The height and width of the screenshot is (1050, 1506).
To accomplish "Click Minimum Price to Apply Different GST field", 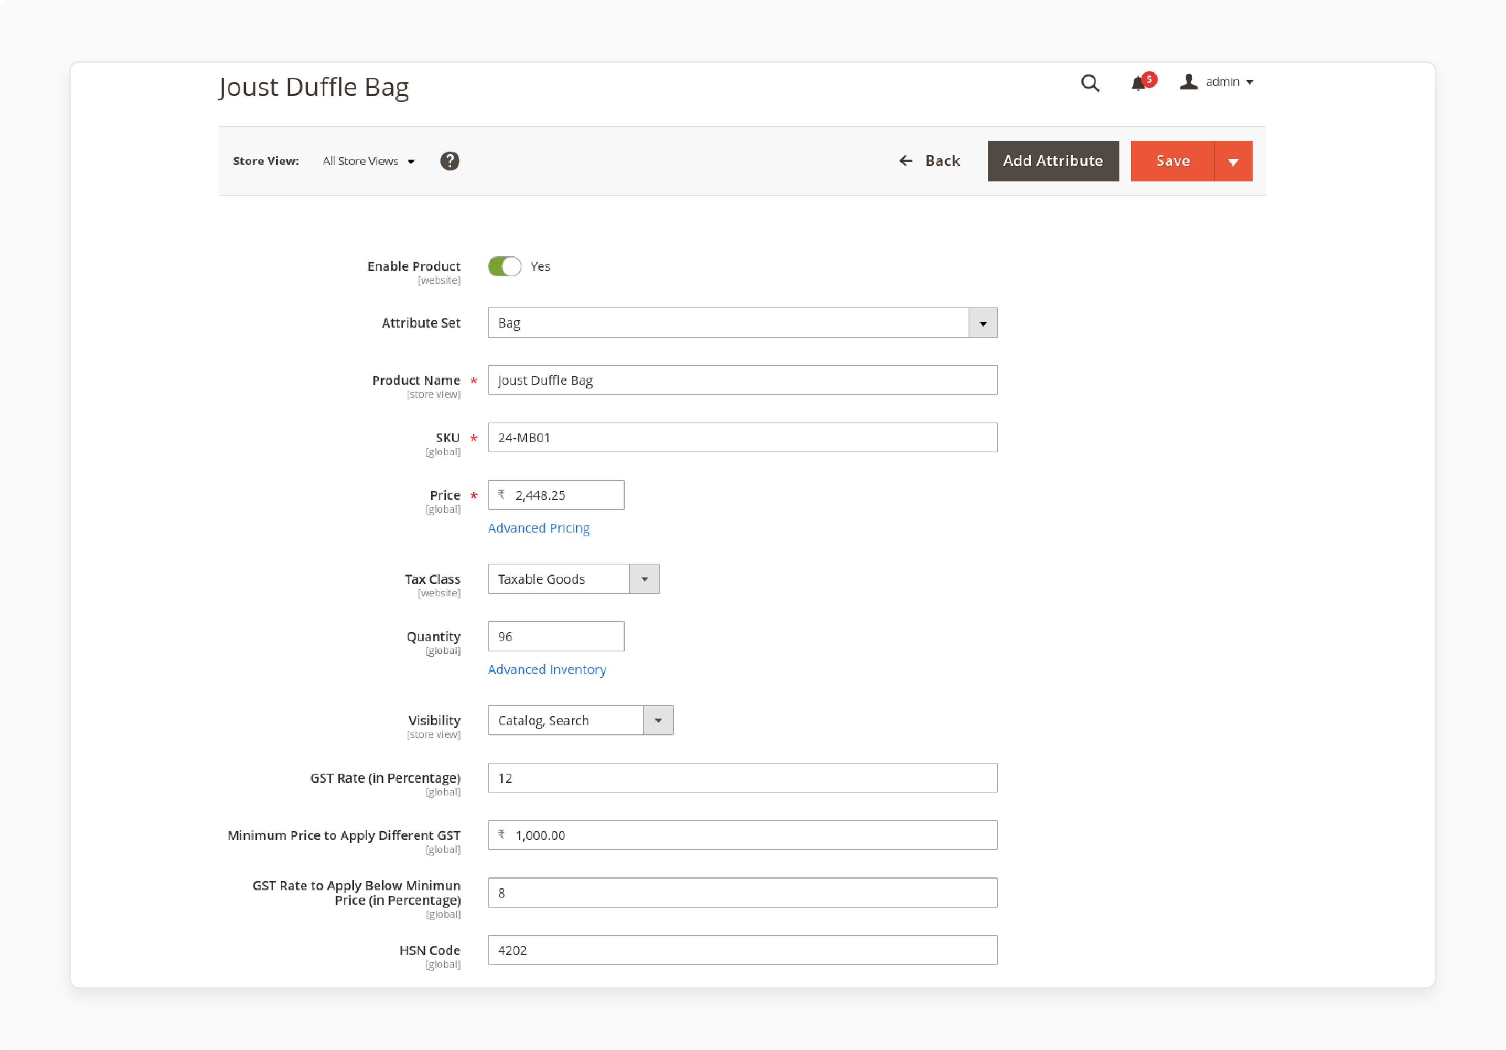I will [742, 836].
